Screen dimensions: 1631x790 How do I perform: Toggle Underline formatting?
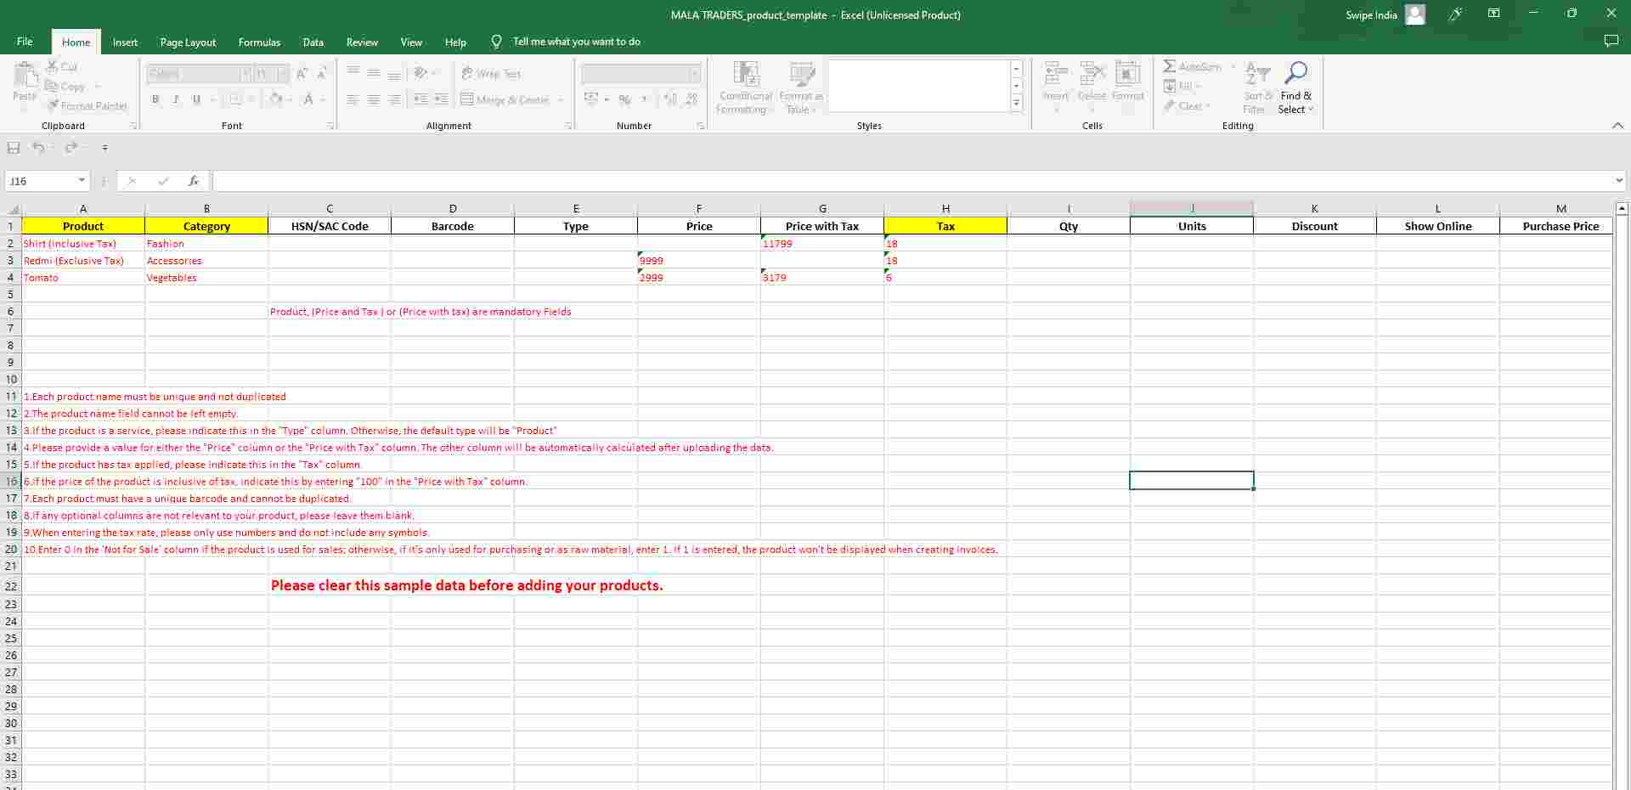click(196, 99)
